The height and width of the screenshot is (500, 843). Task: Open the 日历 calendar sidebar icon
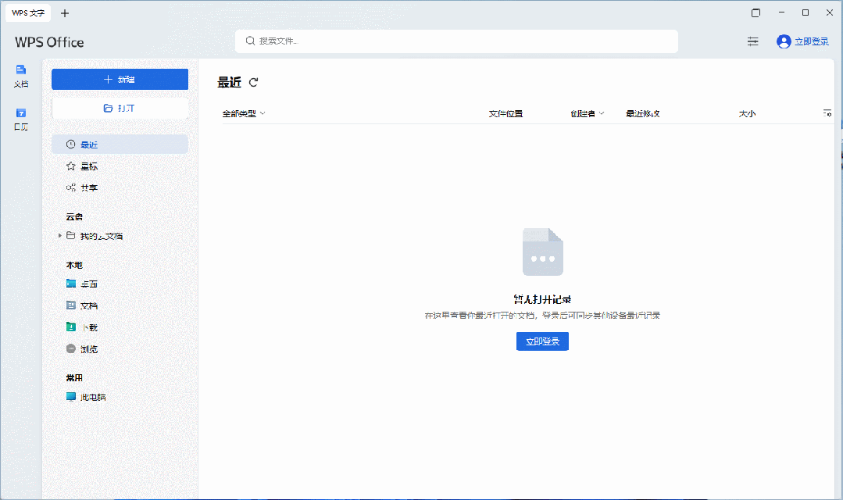coord(21,119)
